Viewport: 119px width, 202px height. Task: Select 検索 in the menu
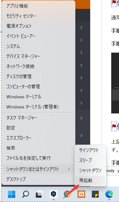point(38,148)
